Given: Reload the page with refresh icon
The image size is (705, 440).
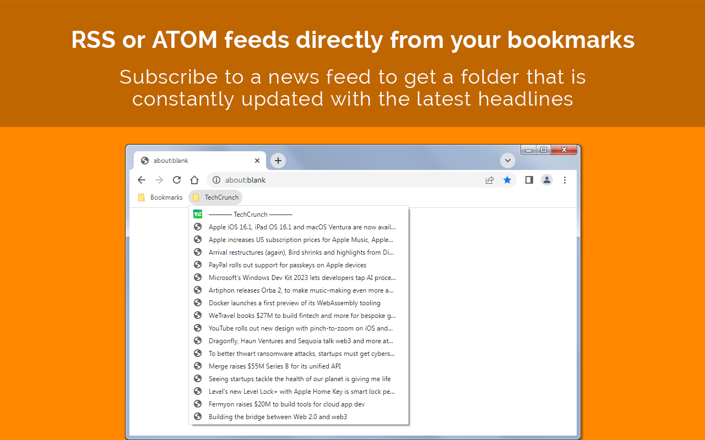Looking at the screenshot, I should click(x=177, y=180).
